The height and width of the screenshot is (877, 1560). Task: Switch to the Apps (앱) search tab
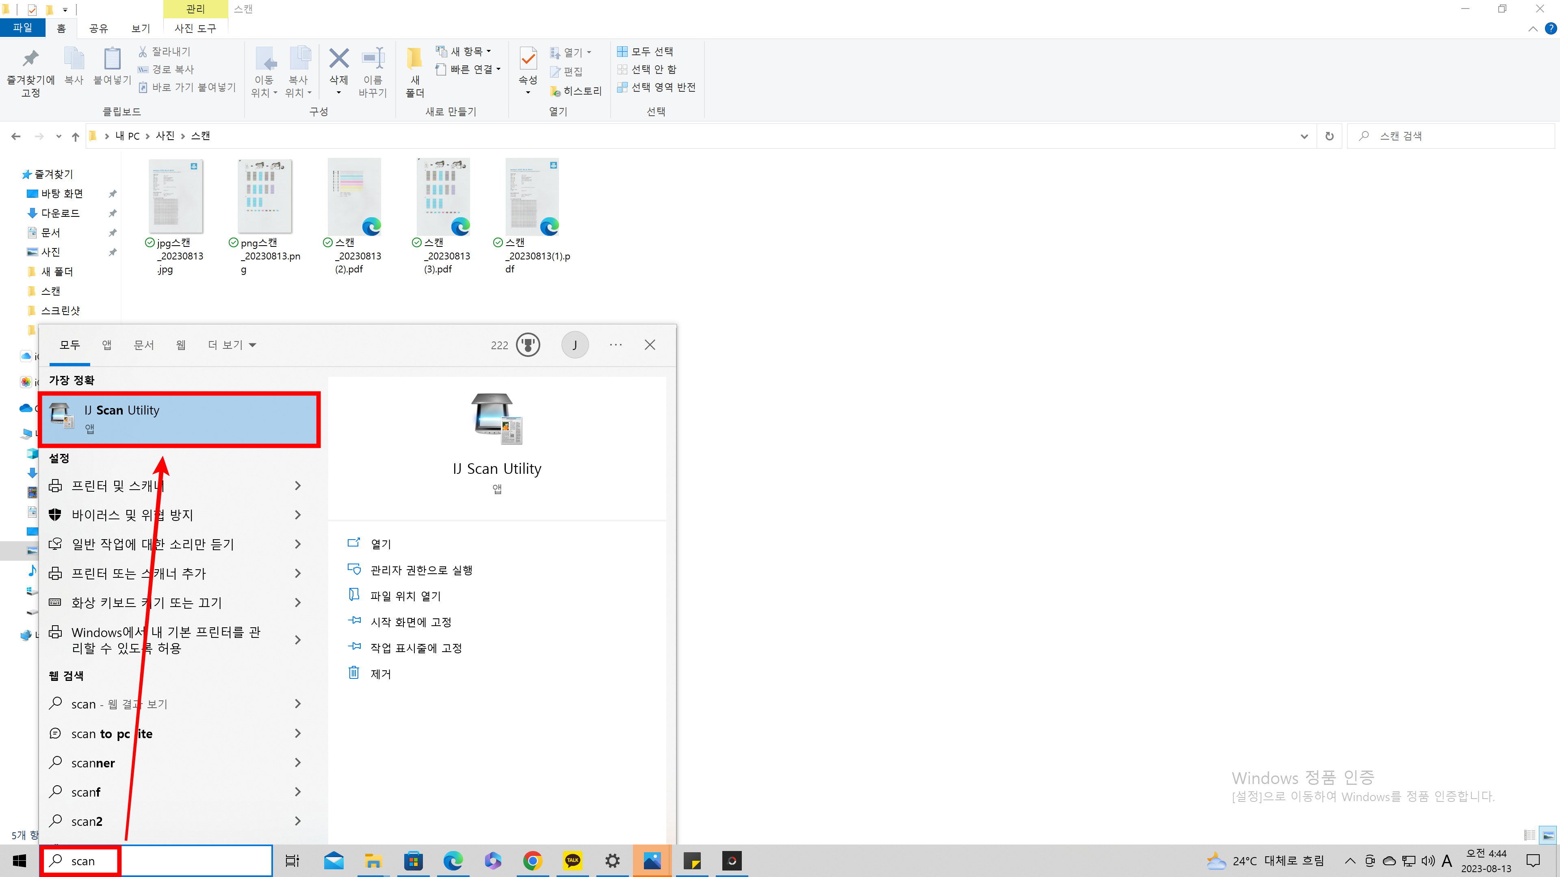point(106,345)
